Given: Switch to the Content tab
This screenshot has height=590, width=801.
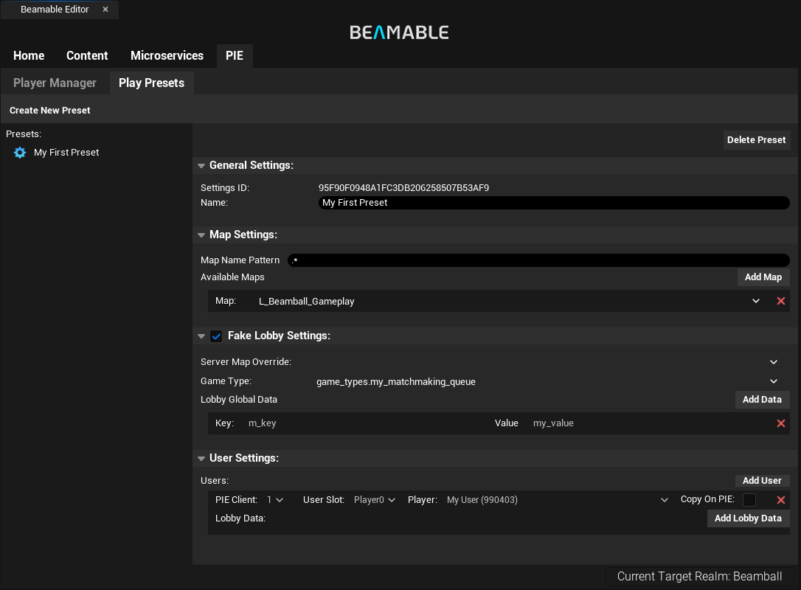Looking at the screenshot, I should coord(87,55).
